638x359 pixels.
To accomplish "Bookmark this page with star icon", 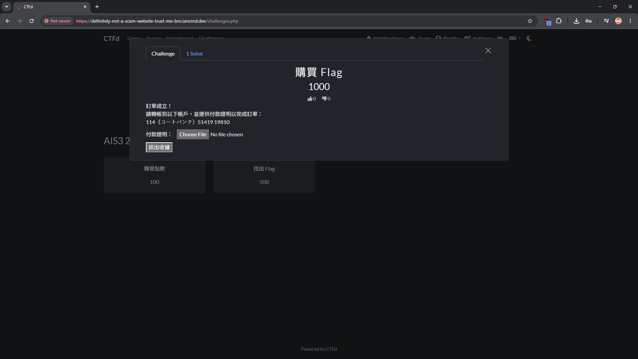I will 530,21.
